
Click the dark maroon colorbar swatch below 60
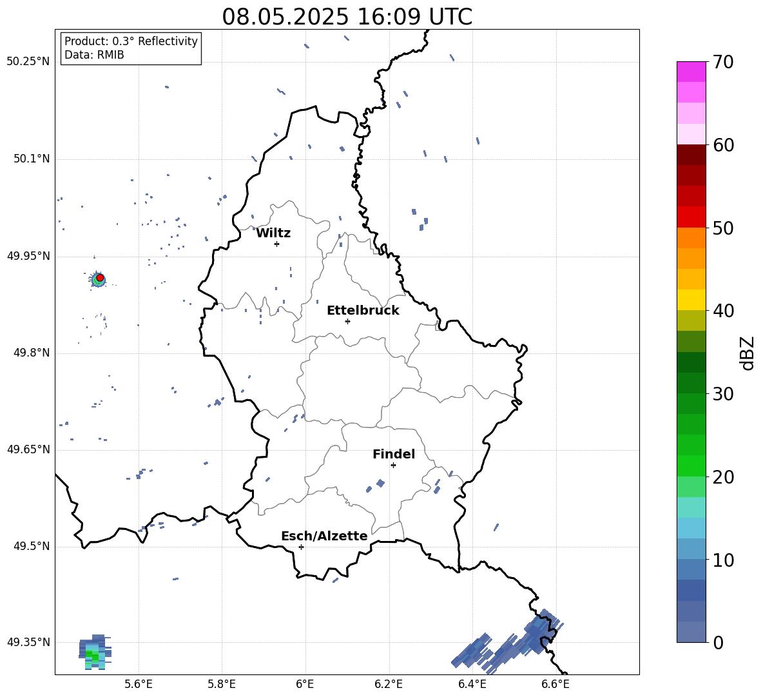point(691,155)
